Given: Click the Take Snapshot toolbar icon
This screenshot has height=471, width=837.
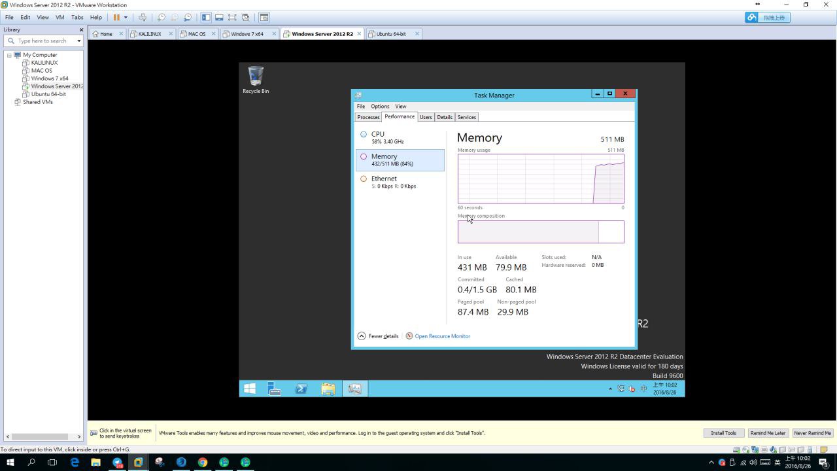Looking at the screenshot, I should 161,18.
